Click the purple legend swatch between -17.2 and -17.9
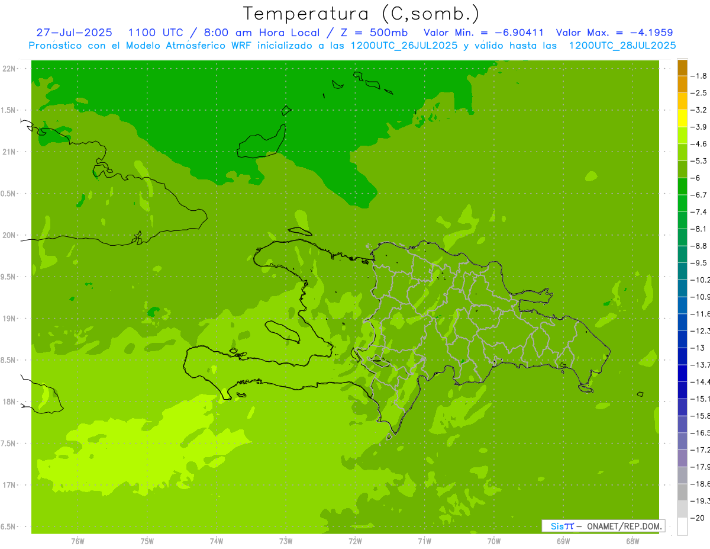 coord(682,458)
